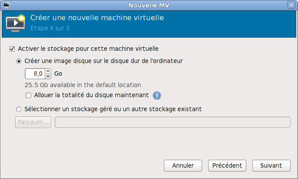Click the 'Créer une nouvelle machine virtuelle' heading

point(97,18)
